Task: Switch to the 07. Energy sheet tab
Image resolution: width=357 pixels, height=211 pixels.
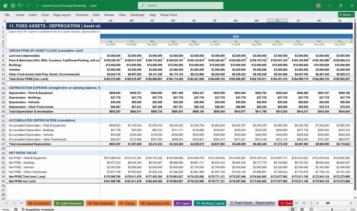Action: click(x=127, y=203)
